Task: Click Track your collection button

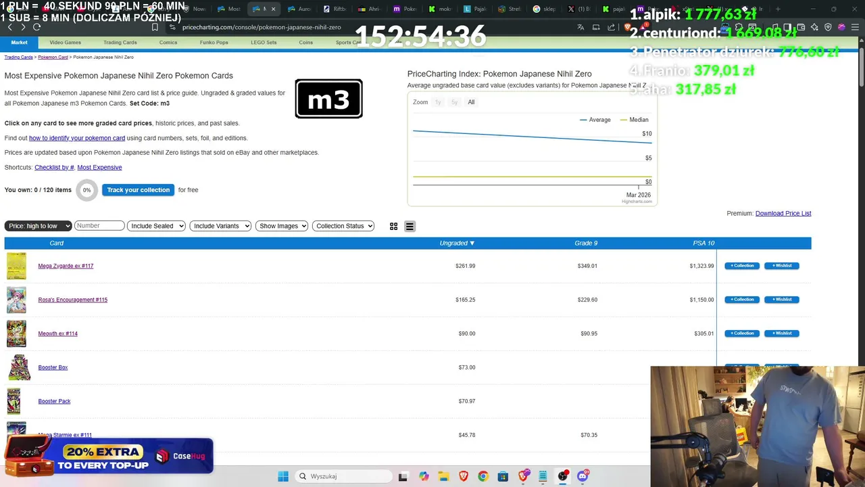Action: pos(138,190)
